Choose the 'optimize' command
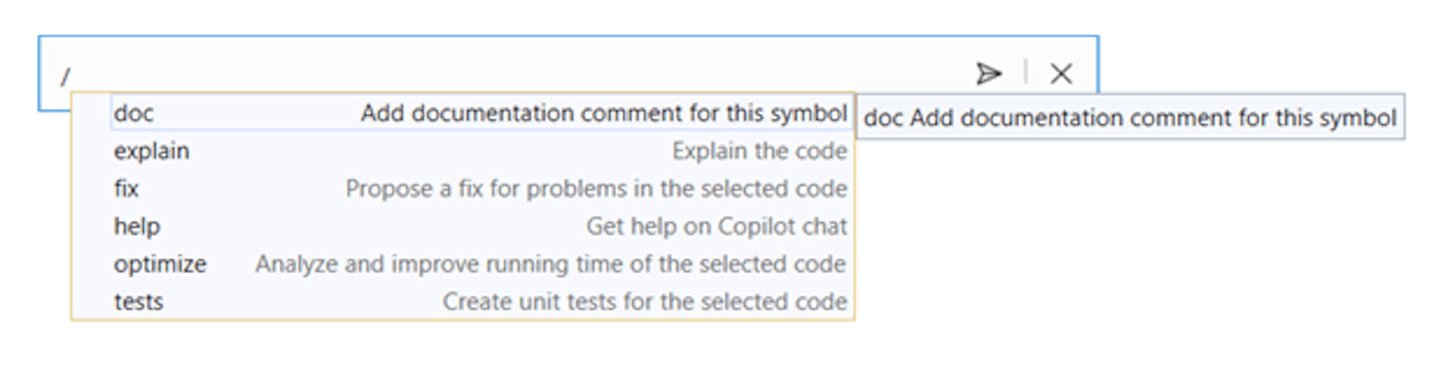Image resolution: width=1455 pixels, height=373 pixels. point(160,264)
